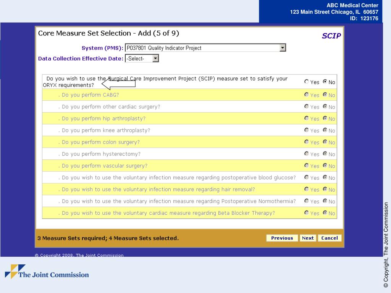Choose No for Beta Blocker Therapy measure

click(x=325, y=213)
